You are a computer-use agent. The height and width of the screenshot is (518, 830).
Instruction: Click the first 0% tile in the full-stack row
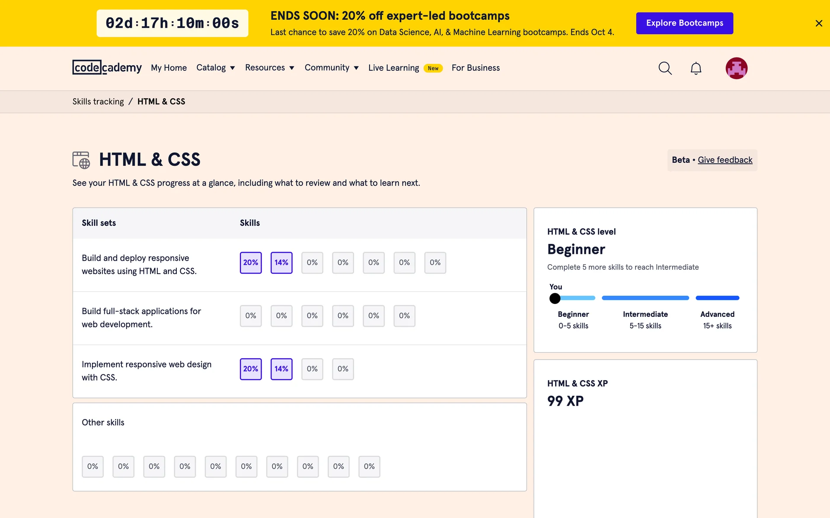[251, 316]
